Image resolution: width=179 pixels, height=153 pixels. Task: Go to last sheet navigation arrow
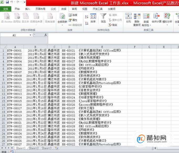pos(12,148)
